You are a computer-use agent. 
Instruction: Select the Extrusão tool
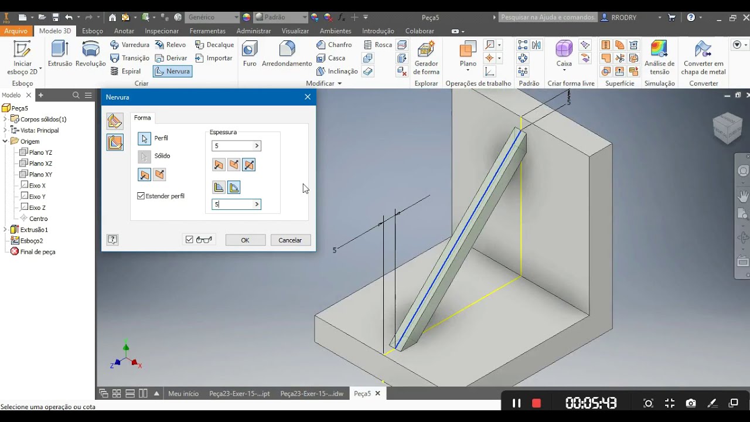tap(60, 54)
